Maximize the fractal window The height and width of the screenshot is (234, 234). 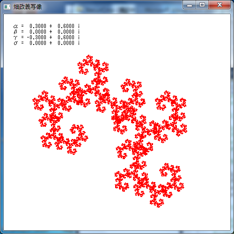click(202, 5)
